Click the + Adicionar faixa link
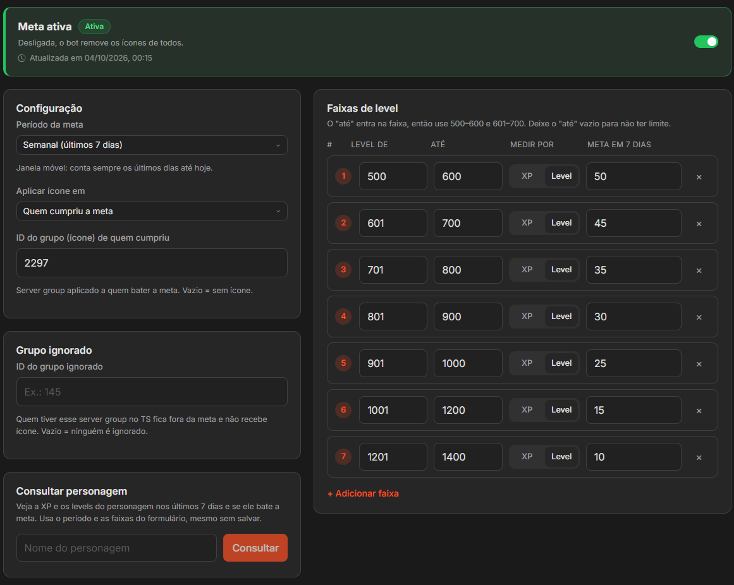Screen dimensions: 734x585 (364, 493)
